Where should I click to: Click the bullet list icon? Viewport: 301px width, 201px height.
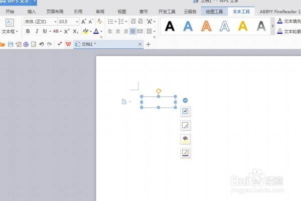(x=110, y=22)
